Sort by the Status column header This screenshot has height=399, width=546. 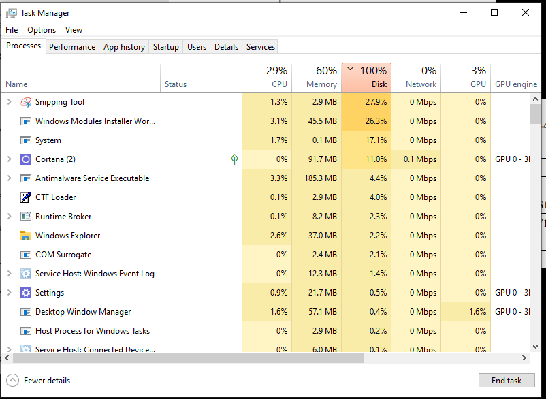[x=201, y=78]
